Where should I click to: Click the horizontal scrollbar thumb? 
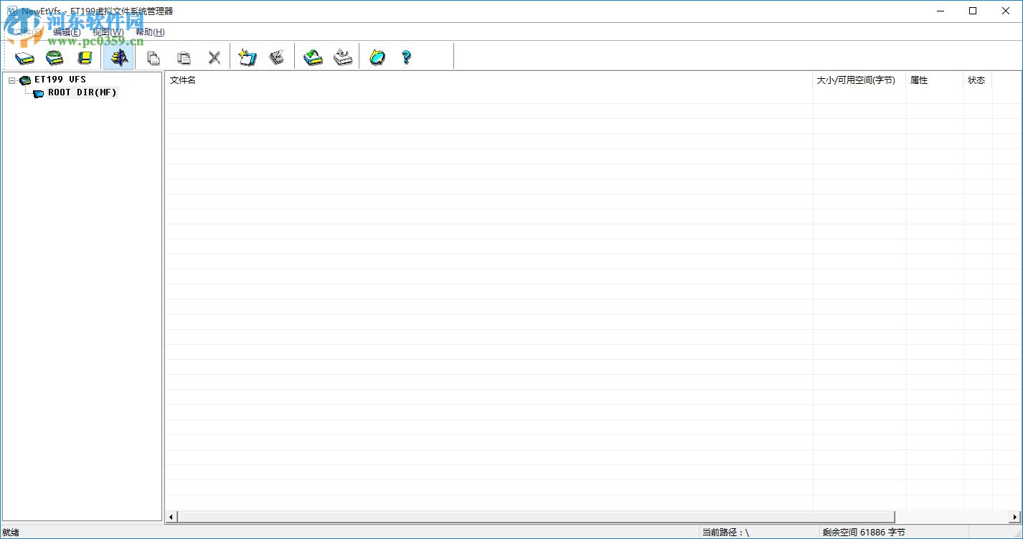[x=536, y=517]
